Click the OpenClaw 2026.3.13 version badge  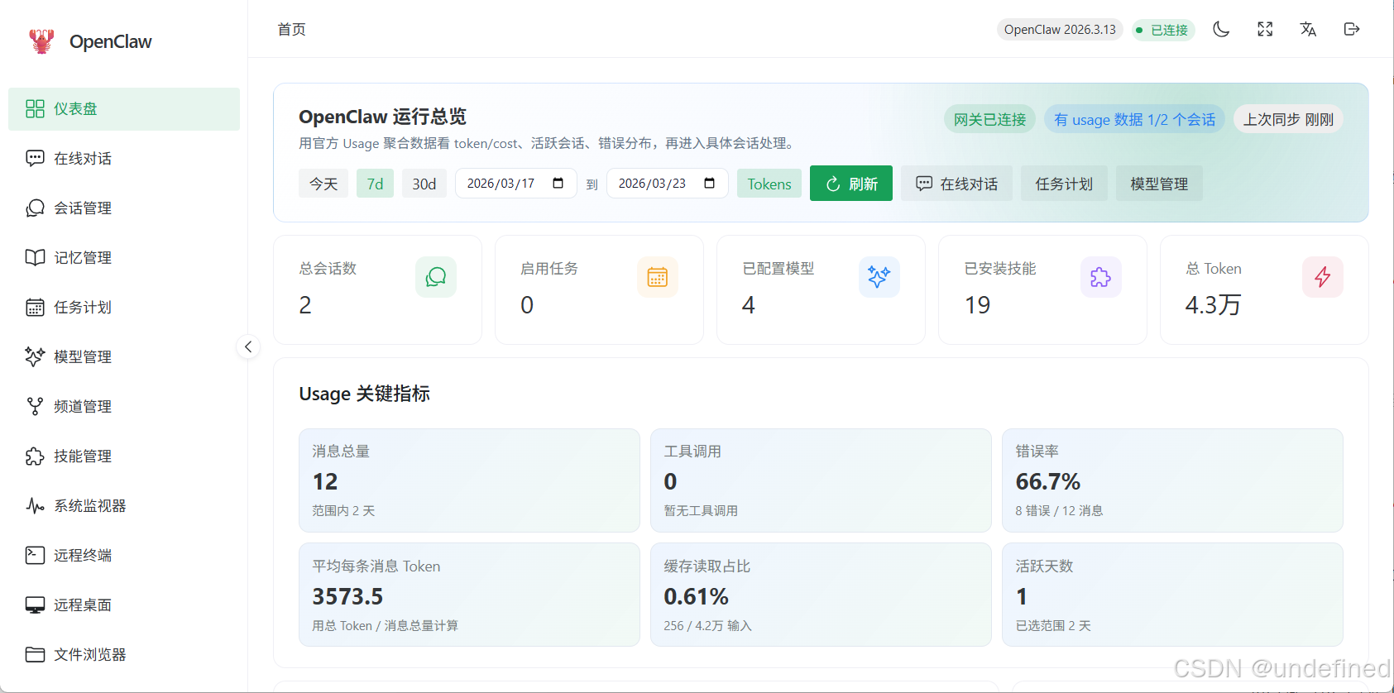[x=1060, y=30]
